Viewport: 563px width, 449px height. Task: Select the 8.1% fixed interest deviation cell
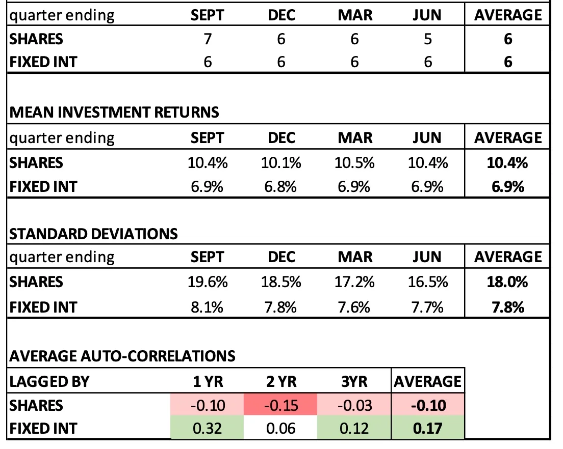[x=207, y=306]
